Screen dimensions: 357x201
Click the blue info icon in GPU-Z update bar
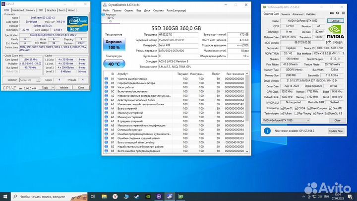pyautogui.click(x=267, y=131)
